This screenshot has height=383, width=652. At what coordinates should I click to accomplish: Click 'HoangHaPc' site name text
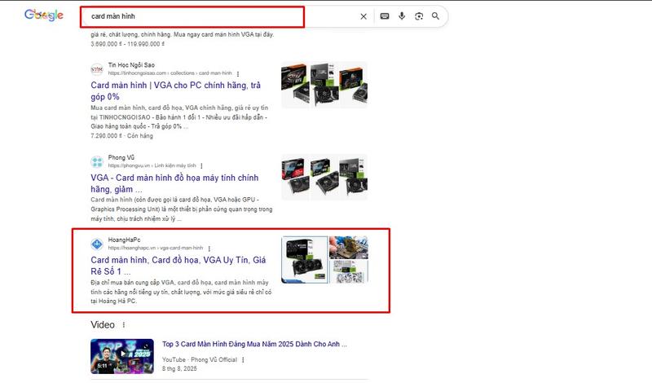(125, 240)
